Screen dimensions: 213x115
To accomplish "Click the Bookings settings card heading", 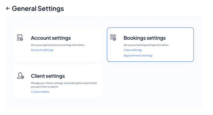I will pos(145,38).
